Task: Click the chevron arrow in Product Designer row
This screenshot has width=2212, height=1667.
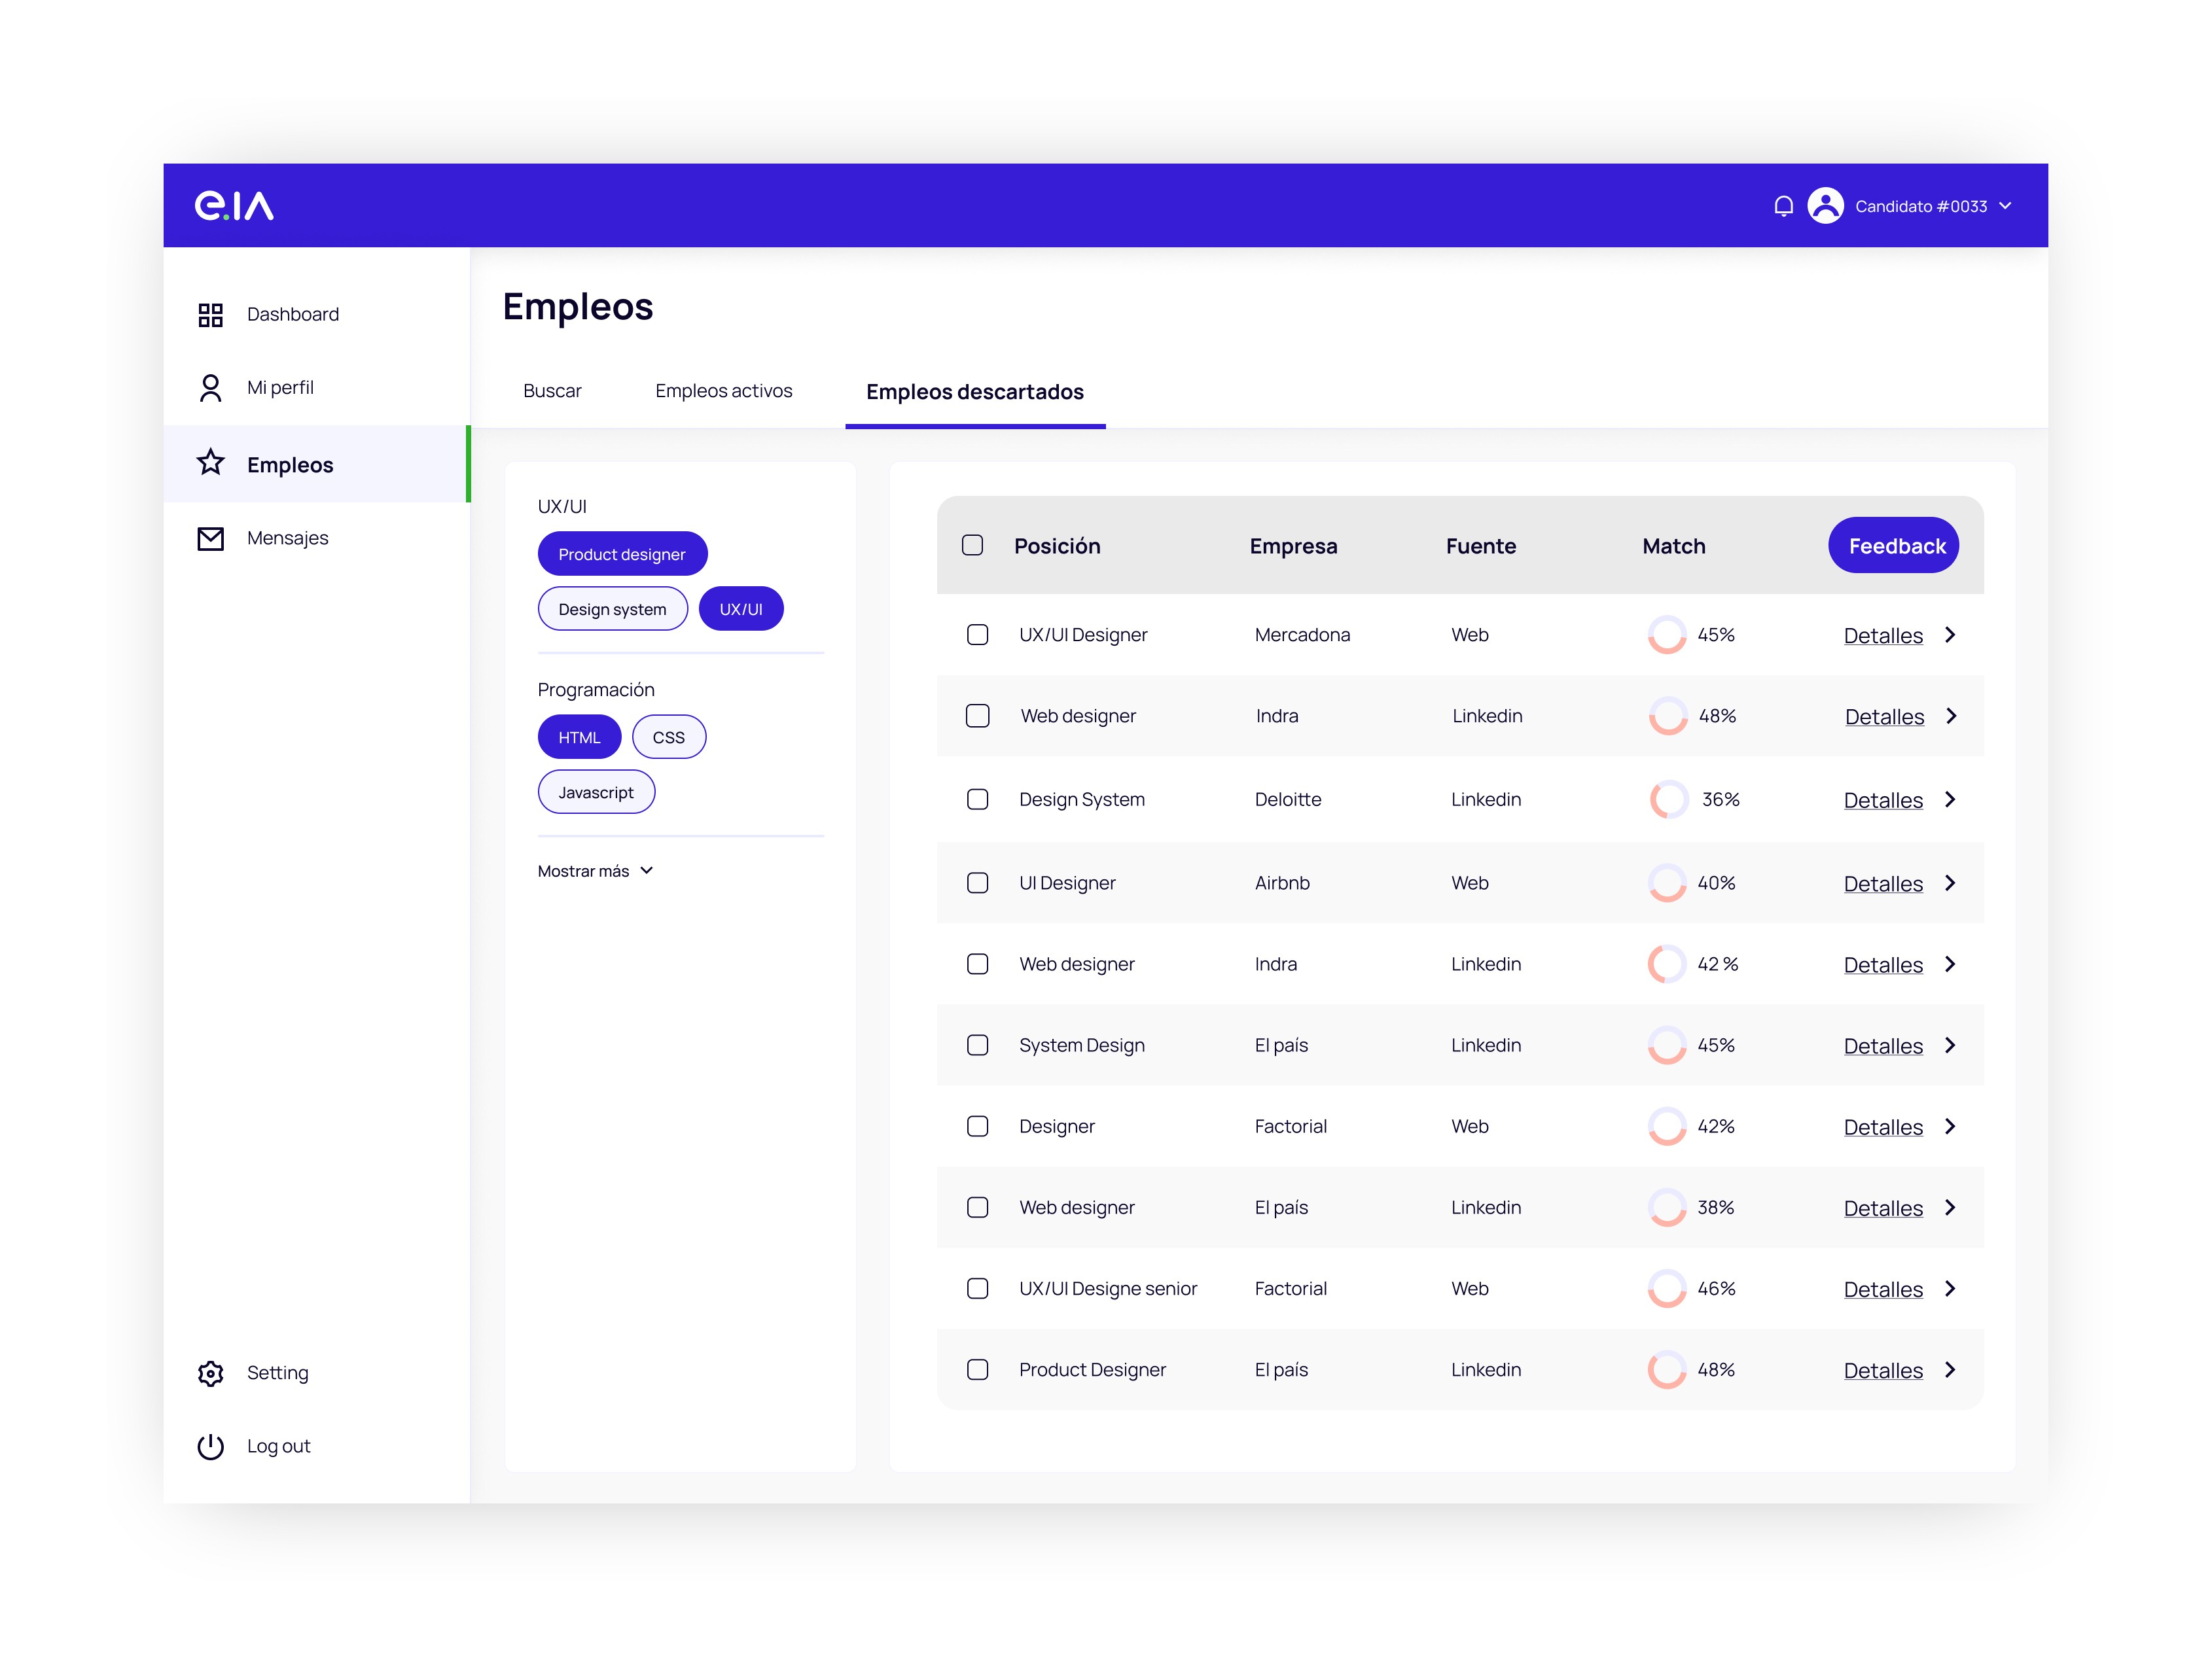Action: click(x=1950, y=1369)
